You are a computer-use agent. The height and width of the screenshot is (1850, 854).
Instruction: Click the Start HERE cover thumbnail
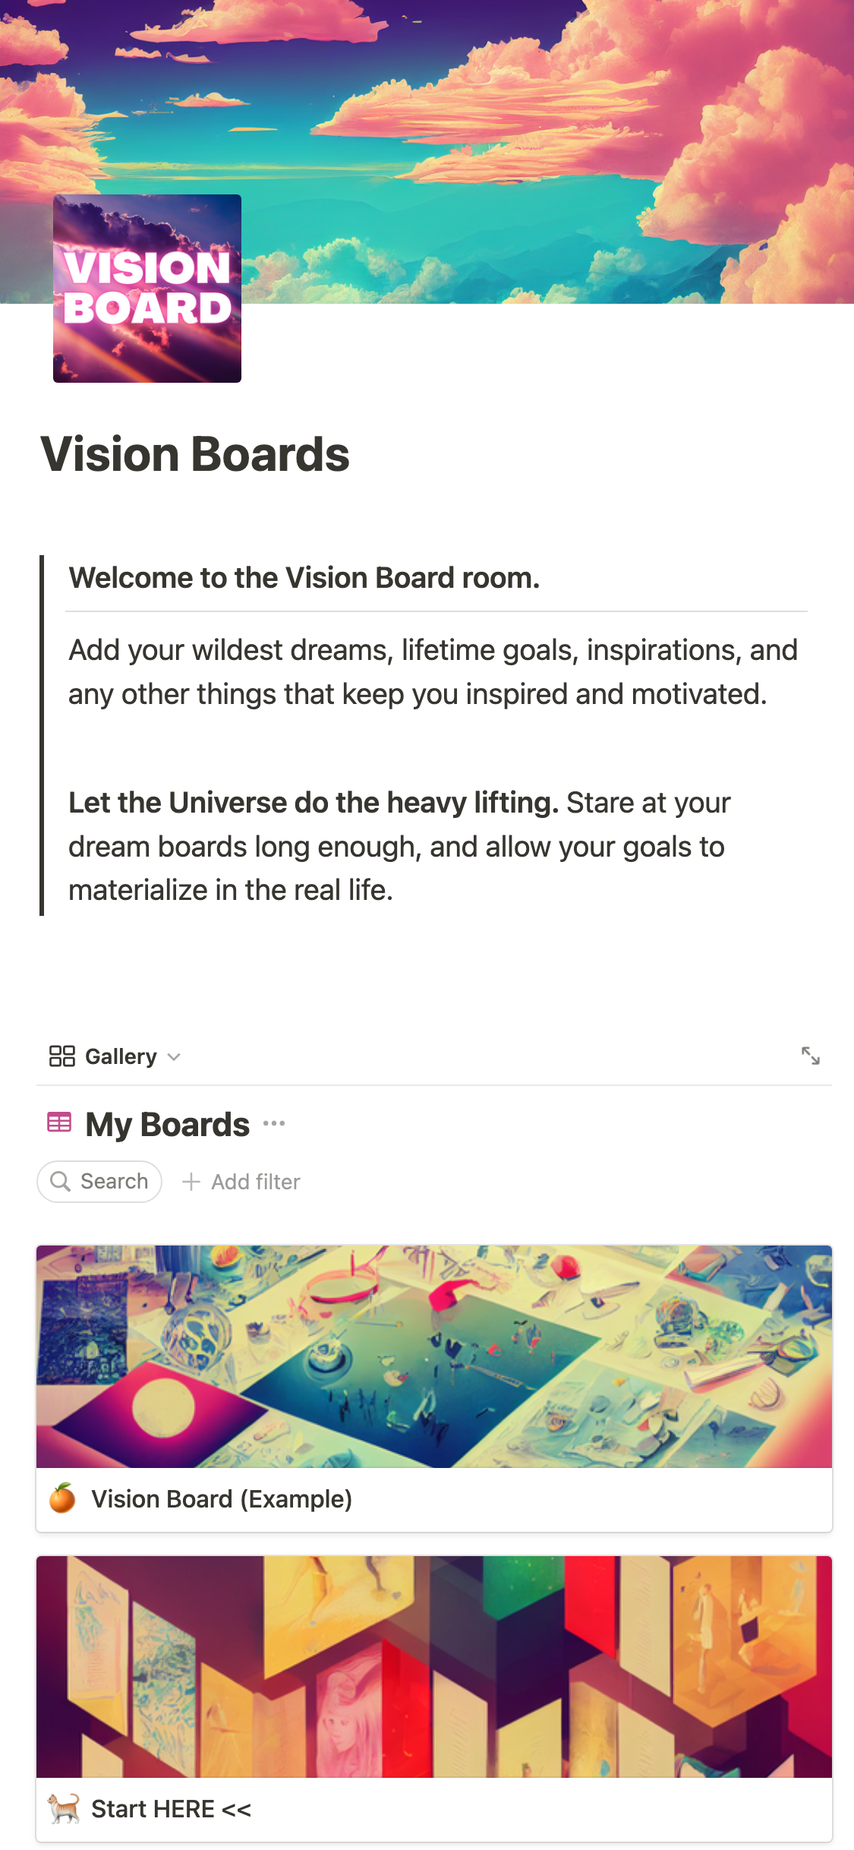point(434,1666)
